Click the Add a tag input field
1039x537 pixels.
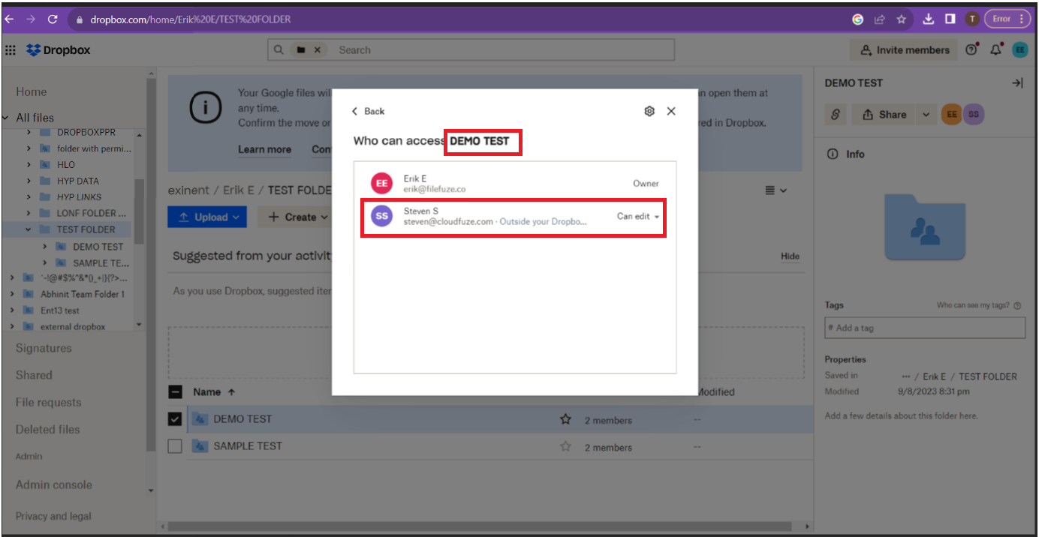click(924, 328)
